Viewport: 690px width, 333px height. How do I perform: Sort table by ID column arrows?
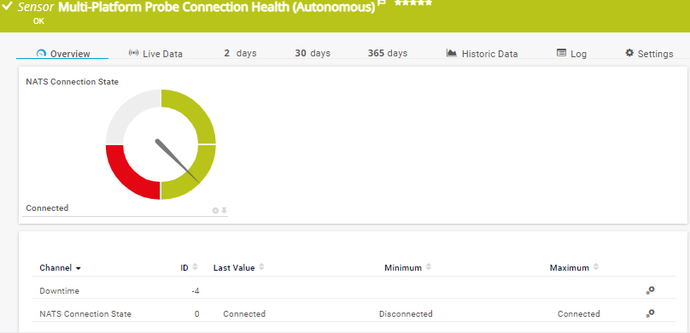196,267
